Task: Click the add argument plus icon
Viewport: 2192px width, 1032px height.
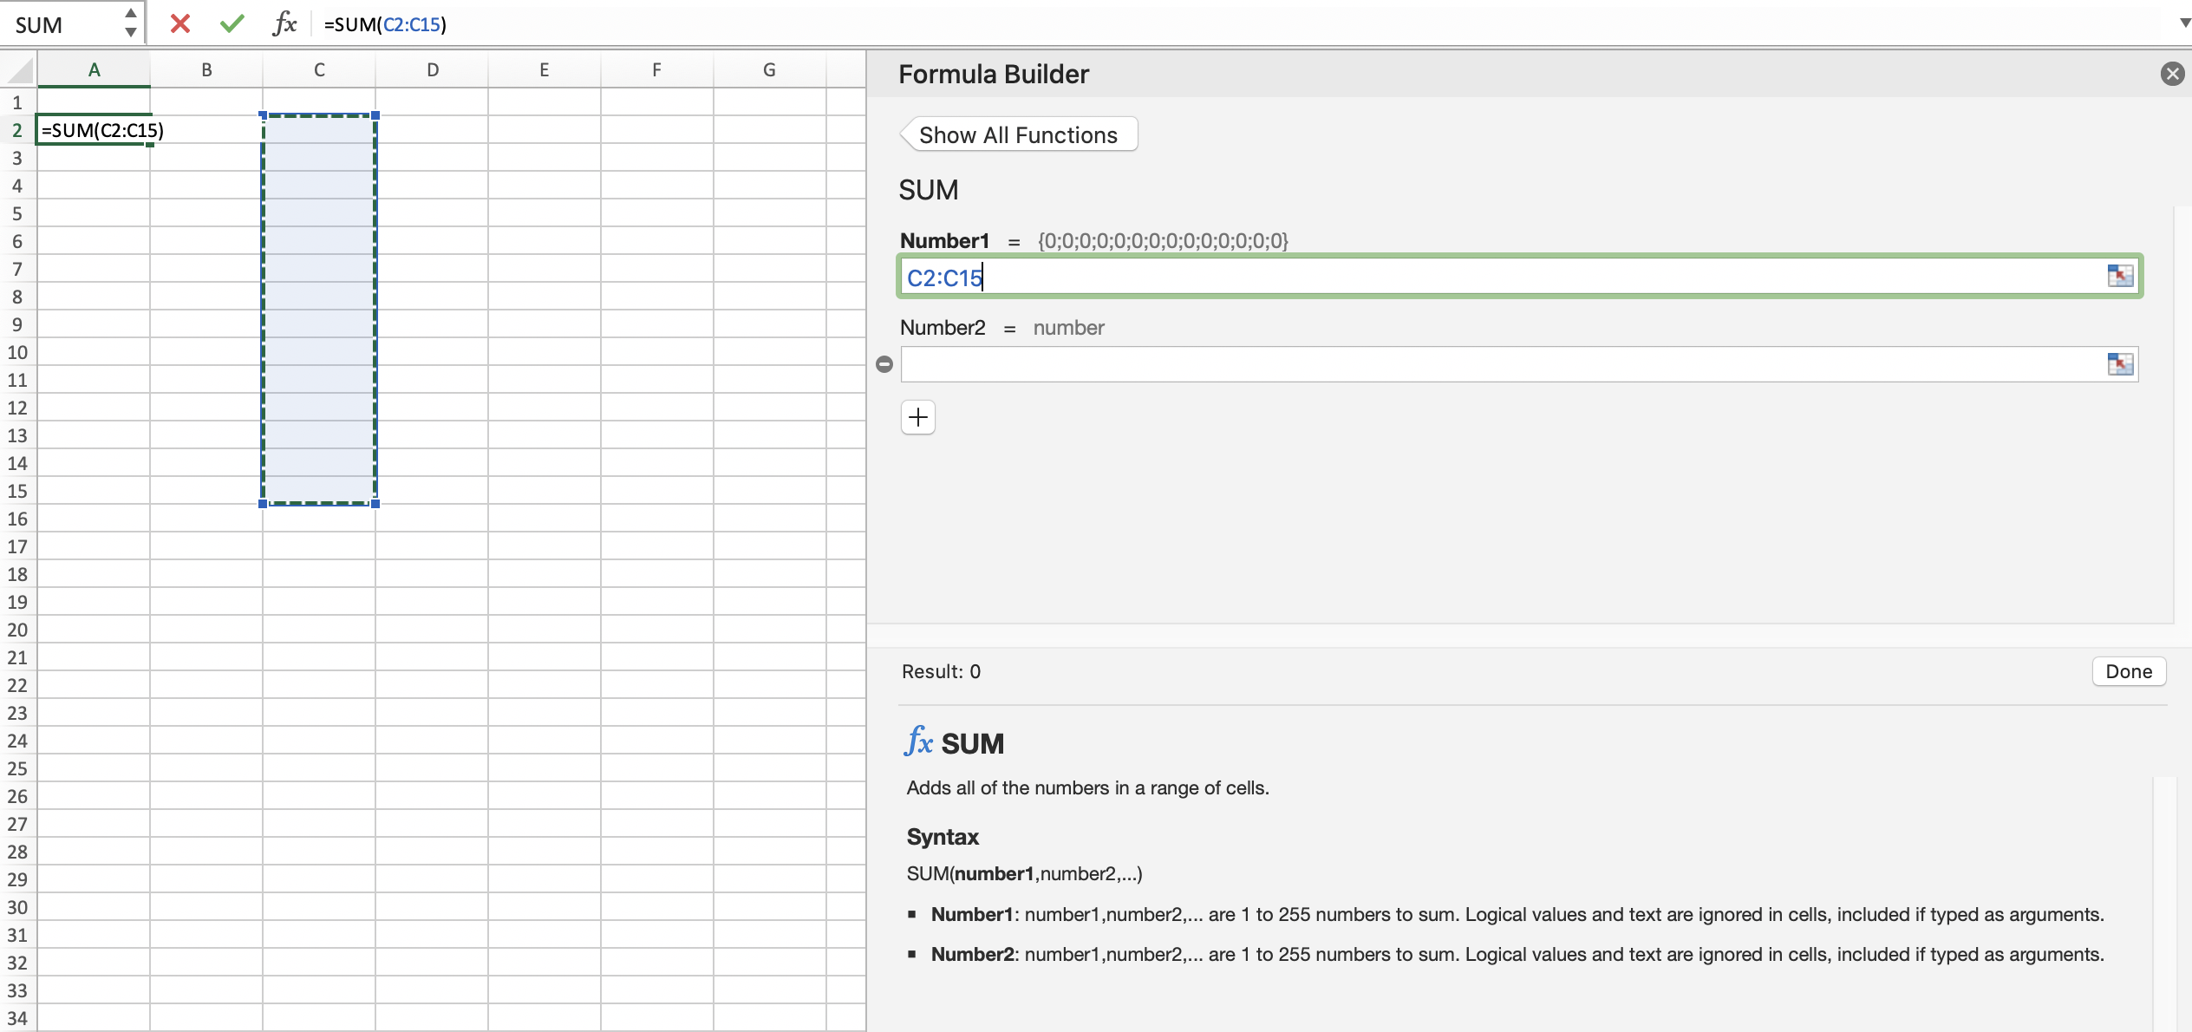Action: (x=917, y=417)
